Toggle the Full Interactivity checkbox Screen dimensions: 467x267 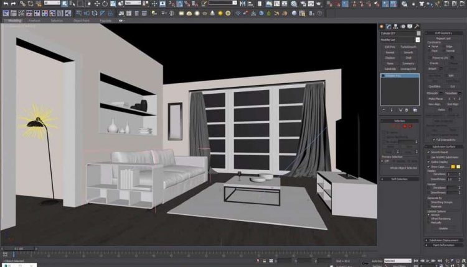(433, 139)
